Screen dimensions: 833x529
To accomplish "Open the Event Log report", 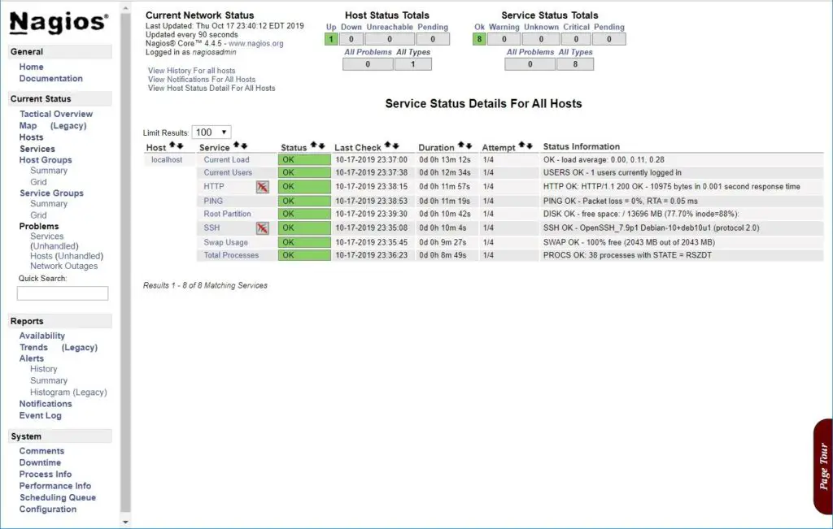I will 41,414.
